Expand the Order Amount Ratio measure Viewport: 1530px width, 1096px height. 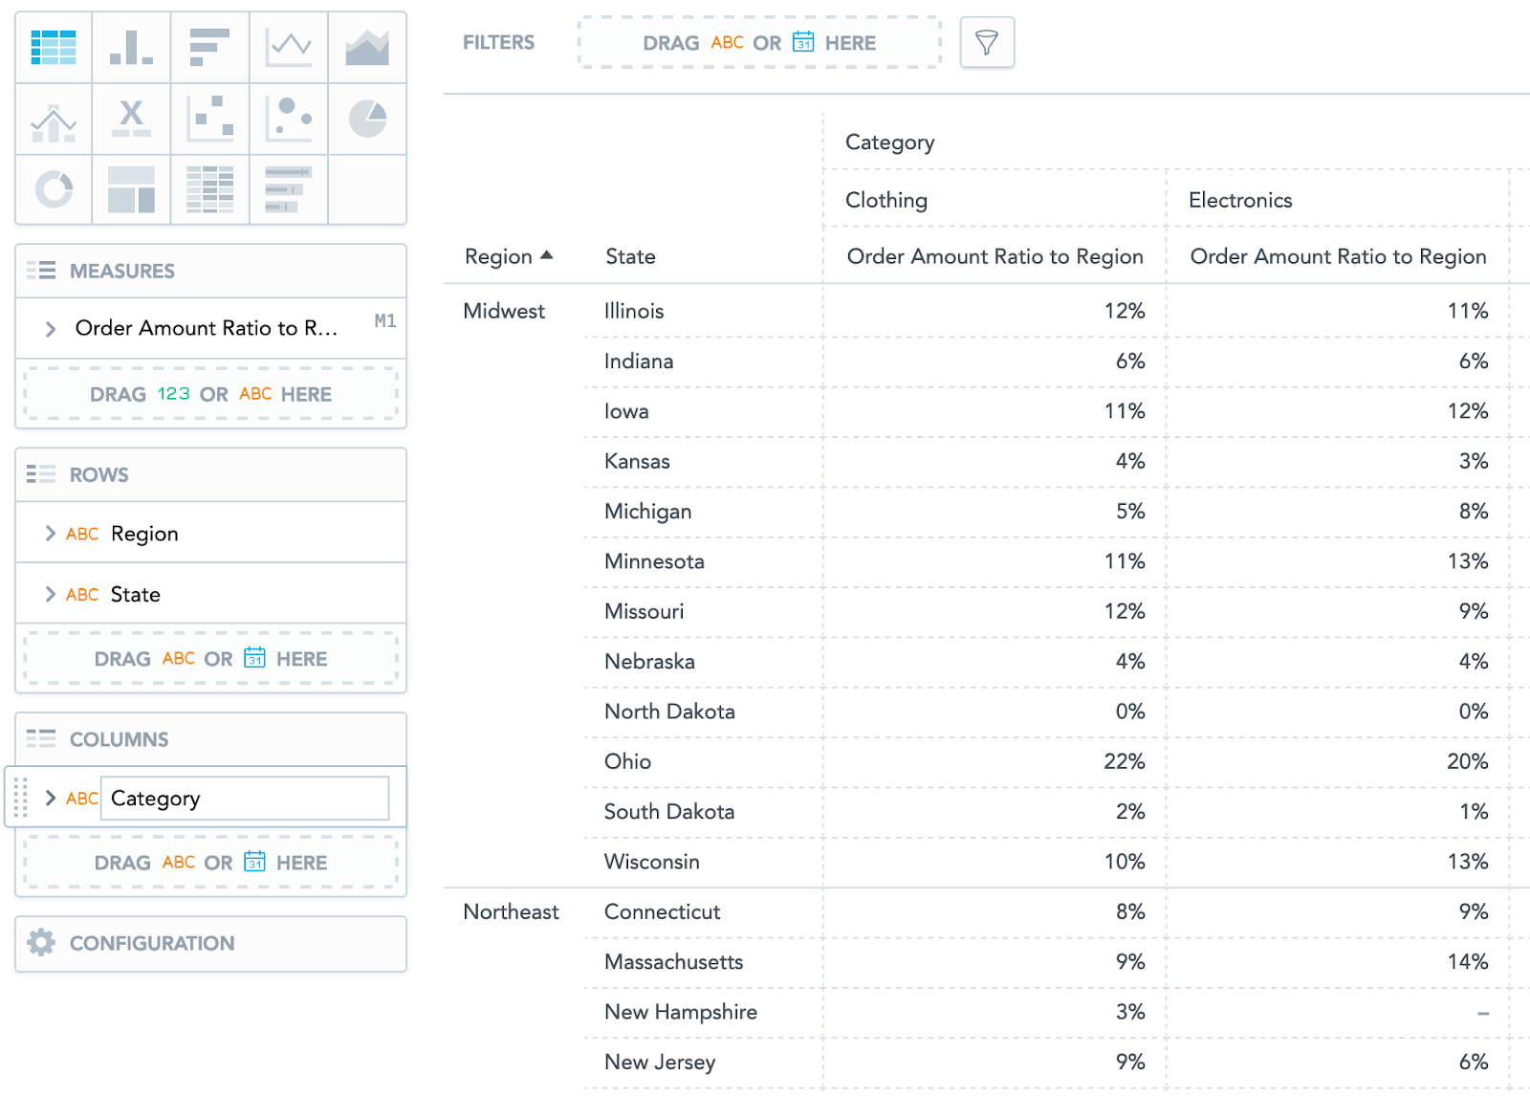[51, 329]
